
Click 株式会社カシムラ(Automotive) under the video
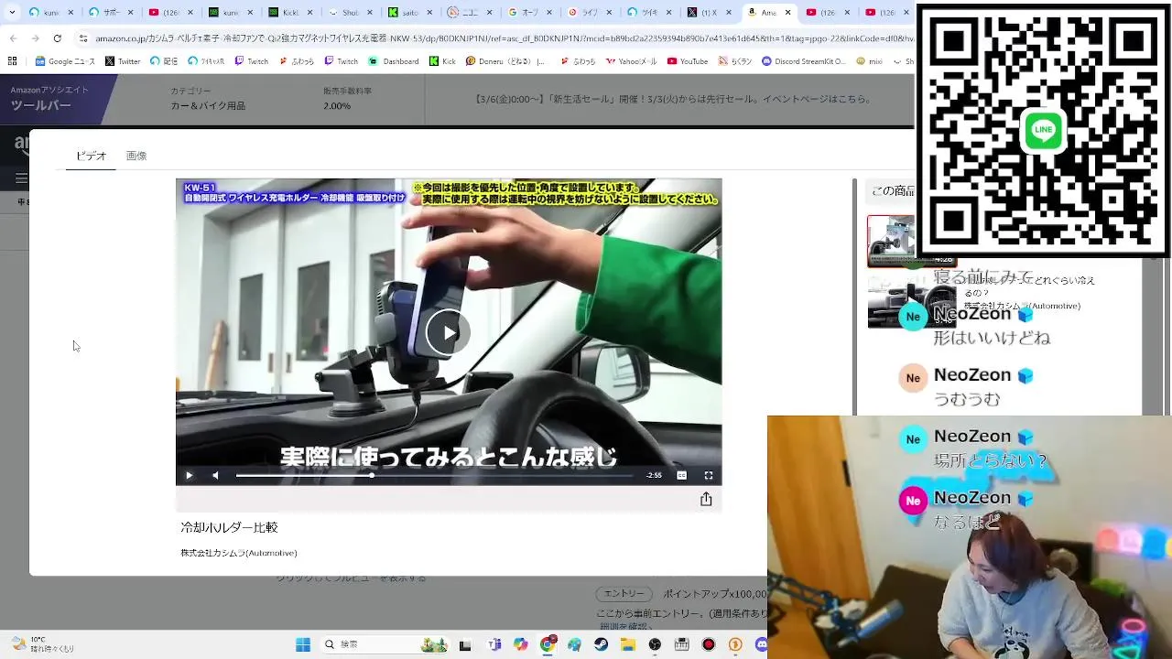(239, 553)
